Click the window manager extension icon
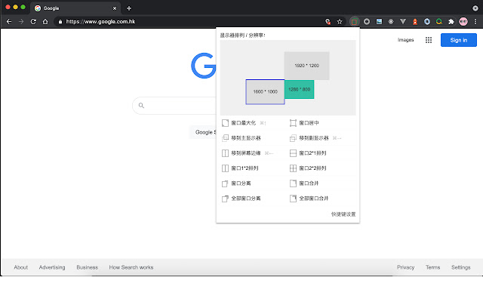The image size is (483, 302). (354, 22)
